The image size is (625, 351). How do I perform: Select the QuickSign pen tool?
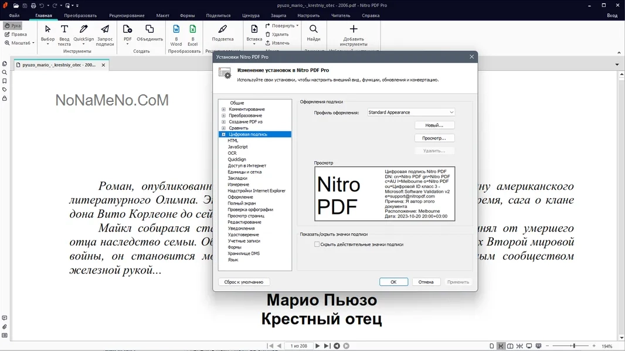(83, 29)
